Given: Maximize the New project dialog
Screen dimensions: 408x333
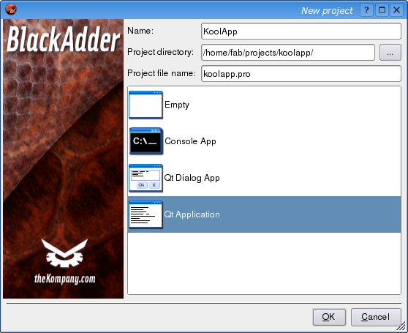Looking at the screenshot, I should click(382, 10).
